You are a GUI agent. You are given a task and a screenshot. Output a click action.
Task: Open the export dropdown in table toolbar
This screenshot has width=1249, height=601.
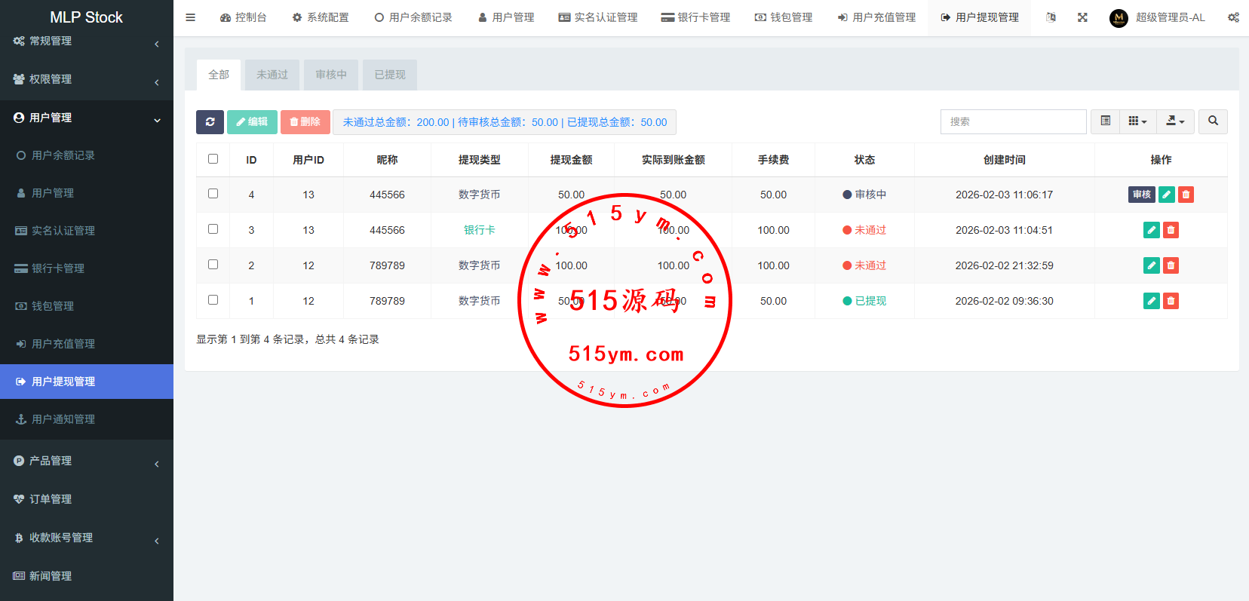(x=1175, y=121)
